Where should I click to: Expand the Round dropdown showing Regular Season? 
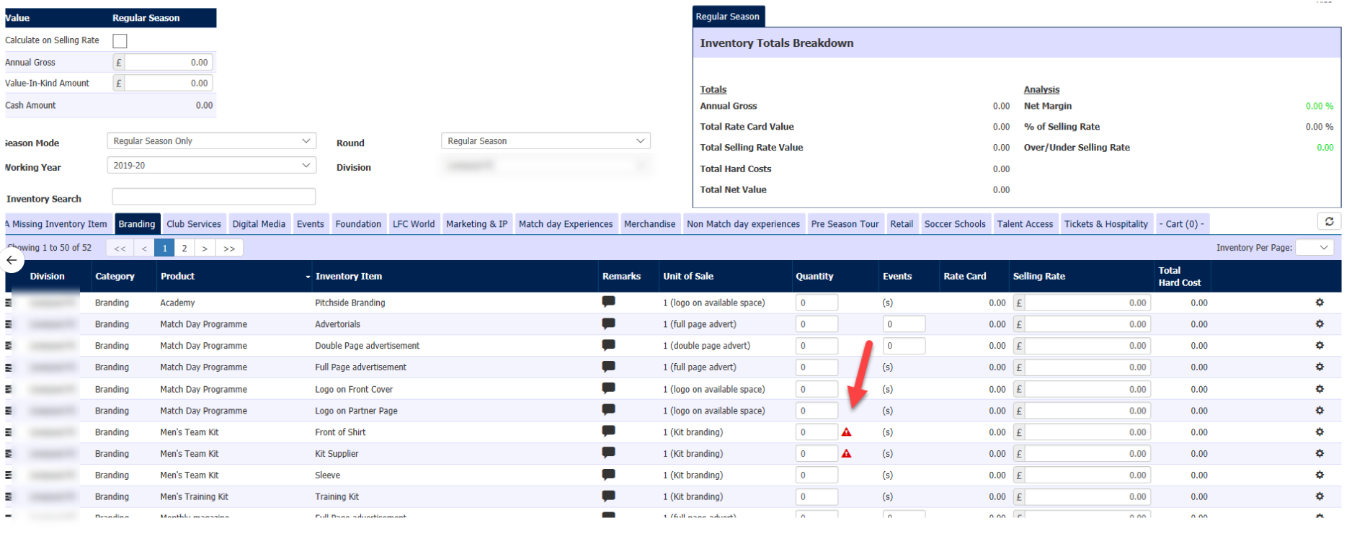[545, 141]
